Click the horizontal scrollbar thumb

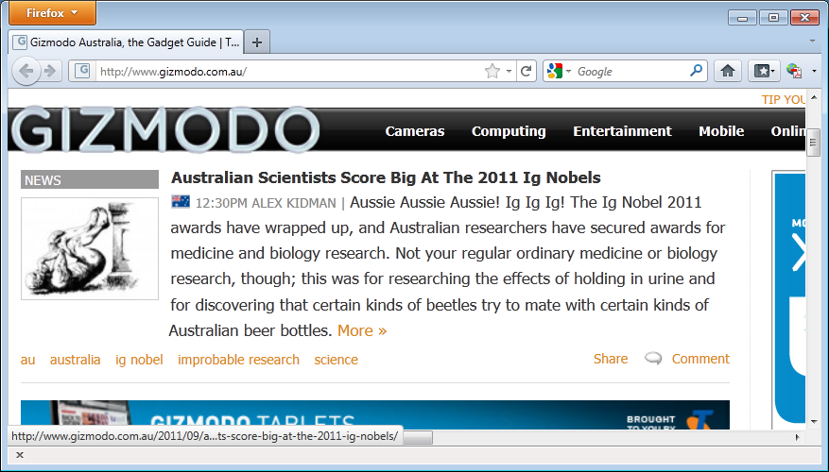tap(417, 437)
